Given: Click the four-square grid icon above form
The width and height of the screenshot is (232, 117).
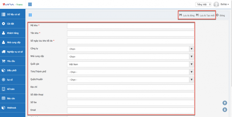Looking at the screenshot, I should pos(30,15).
